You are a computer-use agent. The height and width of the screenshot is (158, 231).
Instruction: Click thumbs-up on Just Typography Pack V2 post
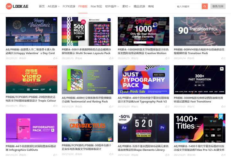[x=167, y=107]
